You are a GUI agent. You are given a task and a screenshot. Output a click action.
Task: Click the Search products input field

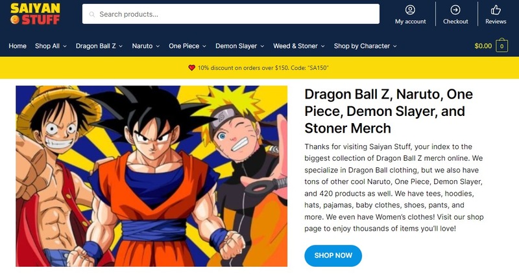pos(231,14)
